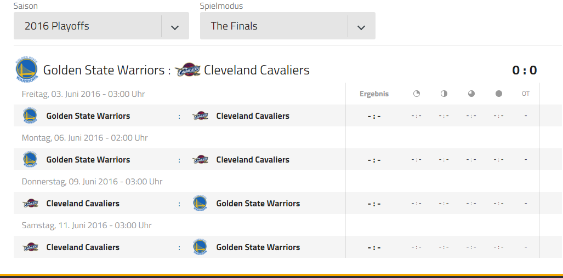Click the chevron arrow of the Spielmodus selector

pos(361,27)
